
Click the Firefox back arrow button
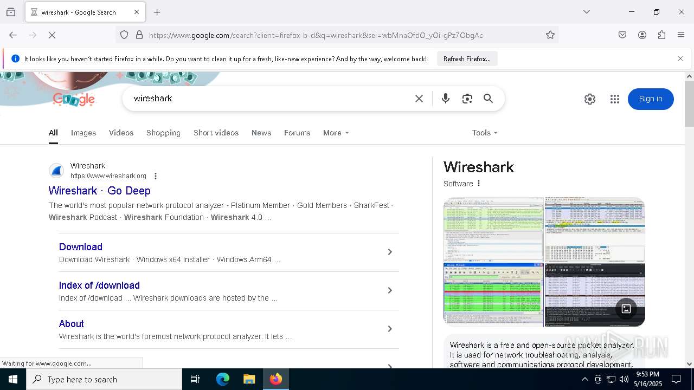[13, 35]
